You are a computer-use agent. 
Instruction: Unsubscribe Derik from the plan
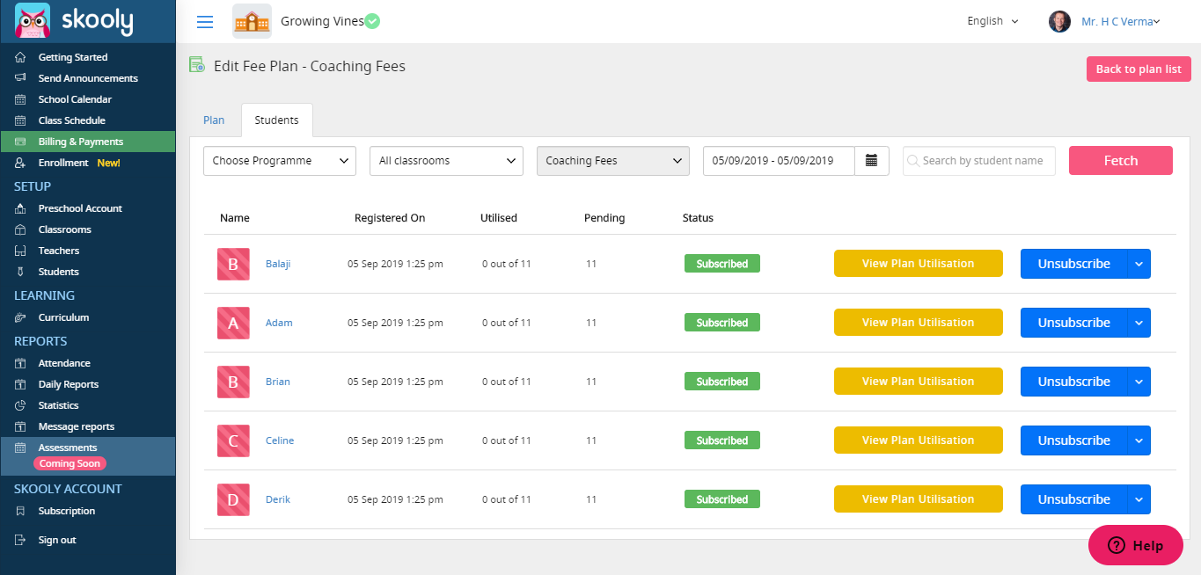1073,499
